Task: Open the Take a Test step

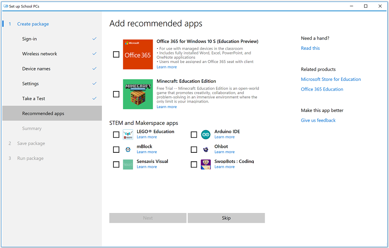Action: click(x=33, y=98)
